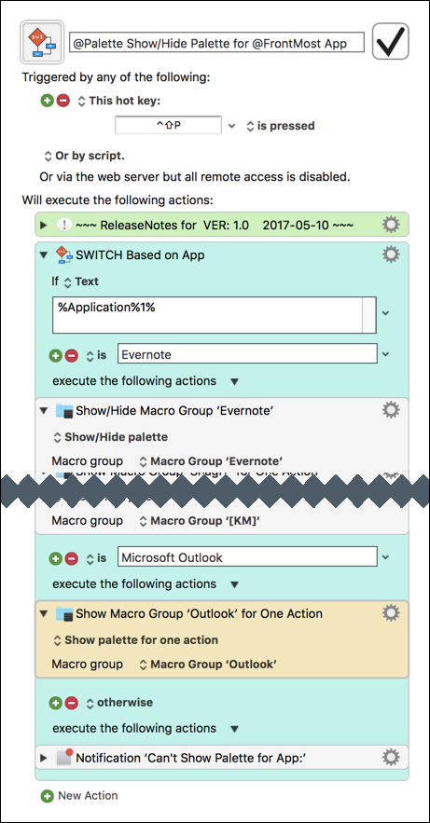Collapse the SWITCH Based on App action
Image resolution: width=430 pixels, height=823 pixels.
44,255
